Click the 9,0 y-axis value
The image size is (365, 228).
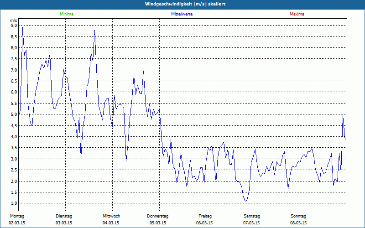14,26
